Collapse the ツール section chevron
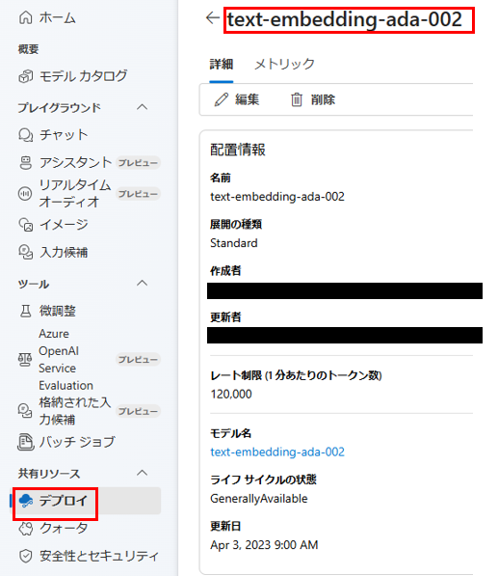This screenshot has height=576, width=498. (143, 284)
